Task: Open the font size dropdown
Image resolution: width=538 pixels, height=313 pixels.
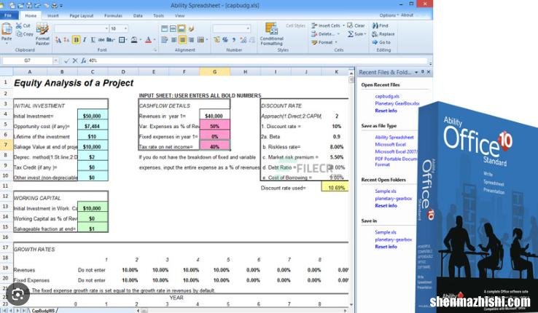Action: (125, 29)
